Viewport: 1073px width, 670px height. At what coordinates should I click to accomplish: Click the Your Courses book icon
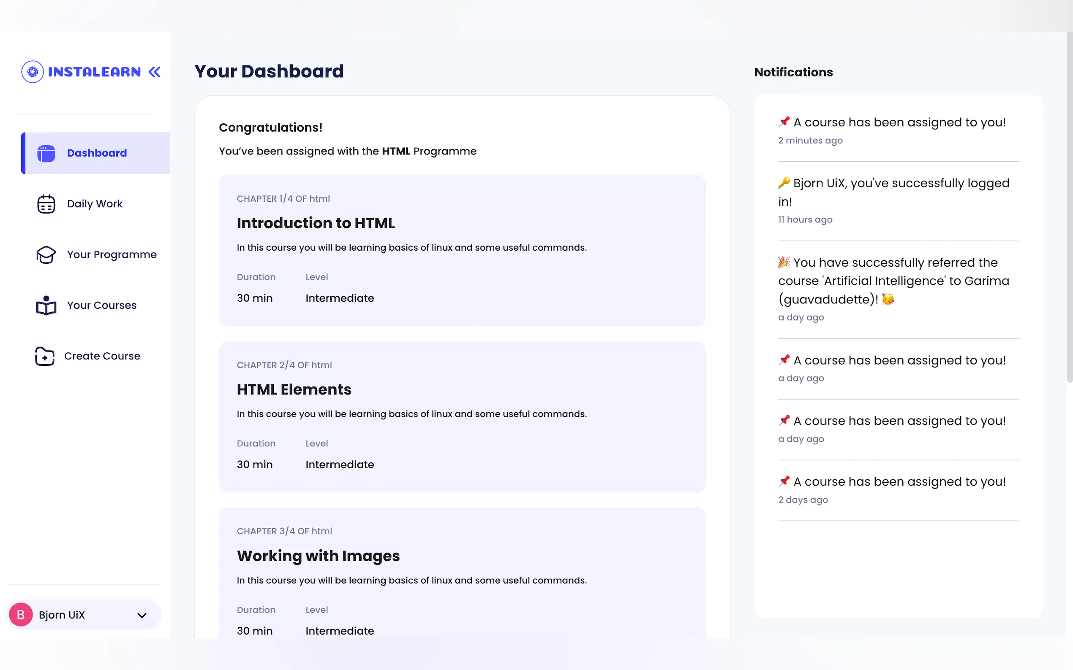click(x=46, y=305)
